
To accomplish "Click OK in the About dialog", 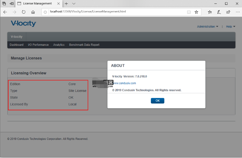I will tap(157, 101).
